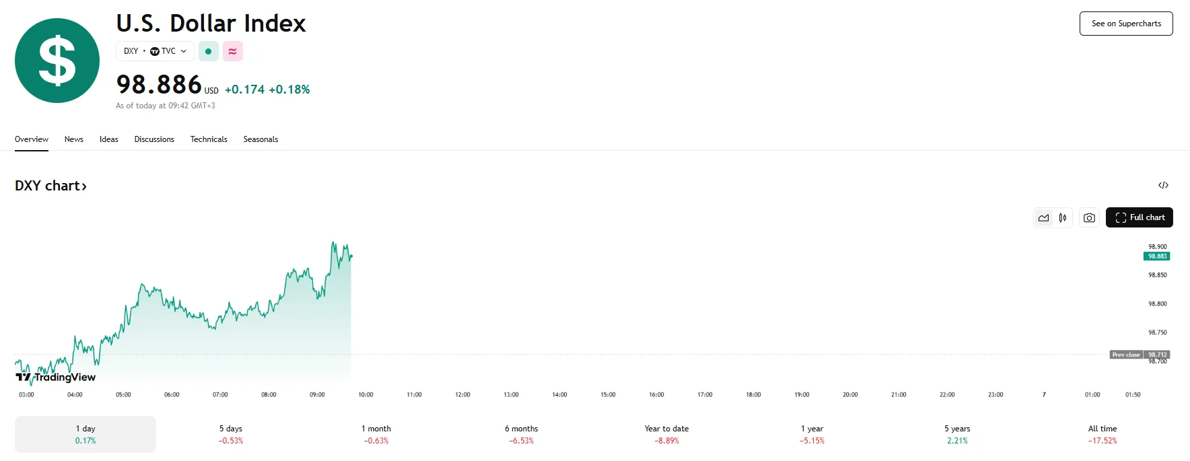Open the embed code icon

[1163, 185]
